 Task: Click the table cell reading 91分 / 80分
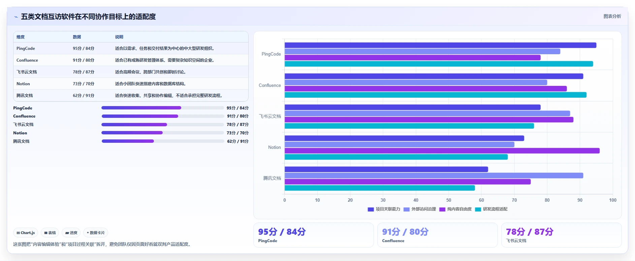(x=84, y=60)
